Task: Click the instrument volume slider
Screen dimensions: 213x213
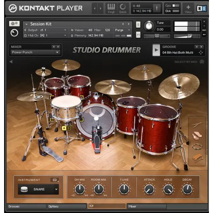Action: pyautogui.click(x=187, y=36)
